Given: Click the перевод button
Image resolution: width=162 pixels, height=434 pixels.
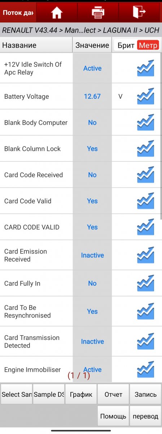Looking at the screenshot, I should pos(145,416).
